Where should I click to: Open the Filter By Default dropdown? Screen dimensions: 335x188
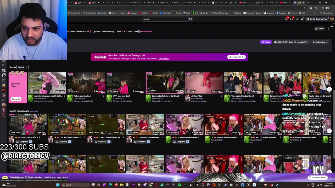tap(23, 67)
